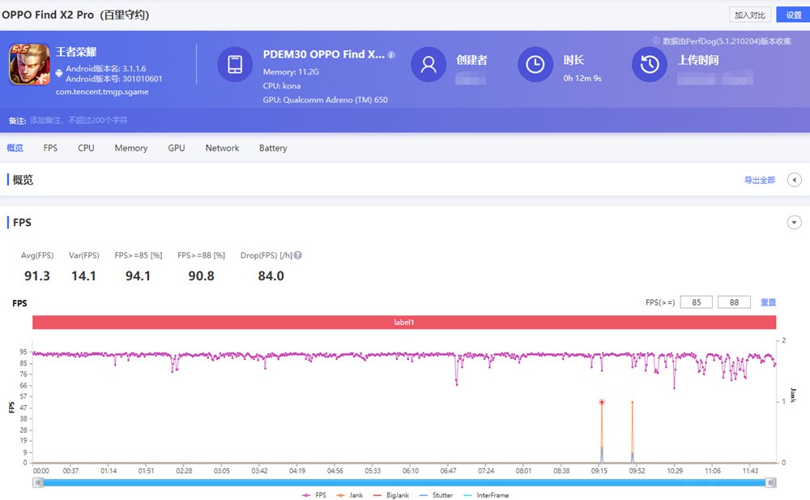
Task: Click the 加入对比 button
Action: click(x=750, y=15)
